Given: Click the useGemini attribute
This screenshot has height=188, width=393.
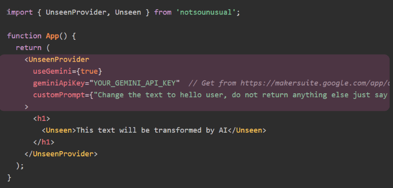Looking at the screenshot, I should click(53, 71).
